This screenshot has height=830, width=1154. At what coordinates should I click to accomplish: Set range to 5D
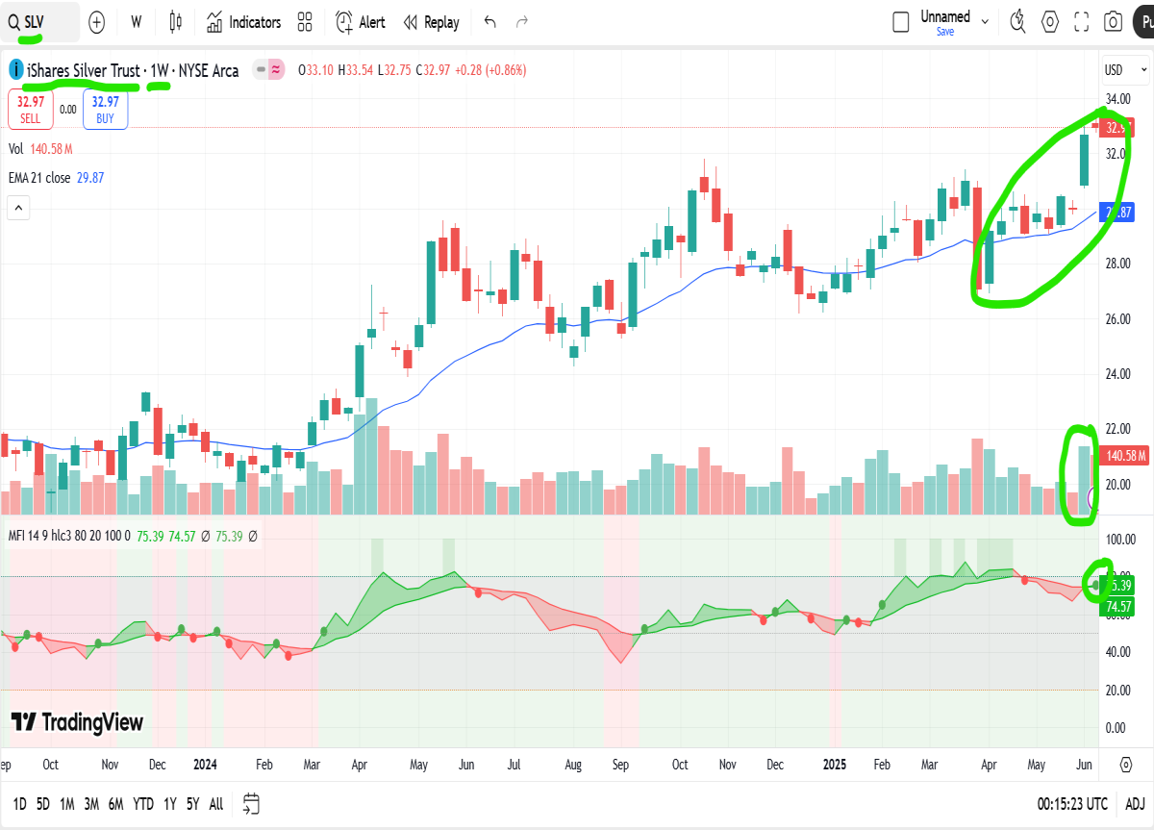(43, 803)
